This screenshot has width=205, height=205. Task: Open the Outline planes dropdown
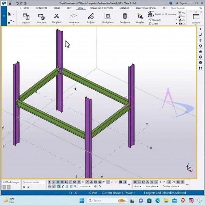(x=171, y=186)
